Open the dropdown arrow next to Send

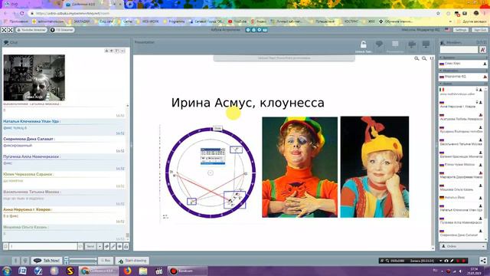click(100, 247)
